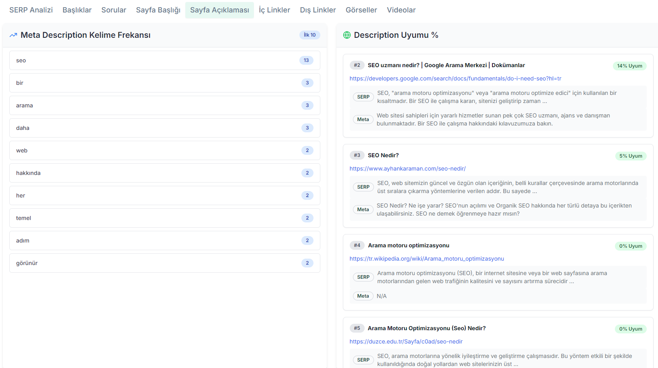Viewport: 658px width, 368px height.
Task: Click the SERP pill in the SEO Nedir? card
Action: [x=363, y=187]
